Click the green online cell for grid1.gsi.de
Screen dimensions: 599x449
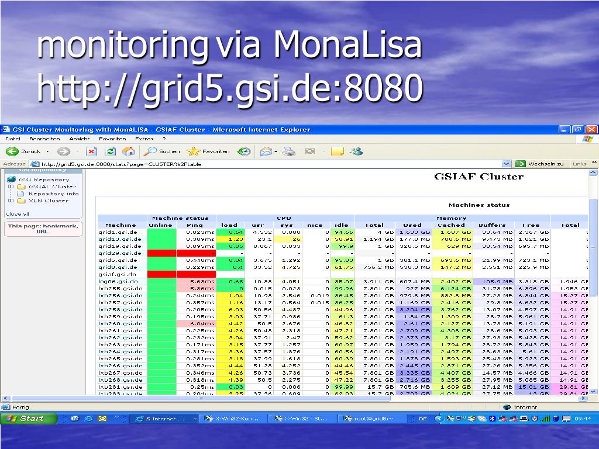point(161,232)
